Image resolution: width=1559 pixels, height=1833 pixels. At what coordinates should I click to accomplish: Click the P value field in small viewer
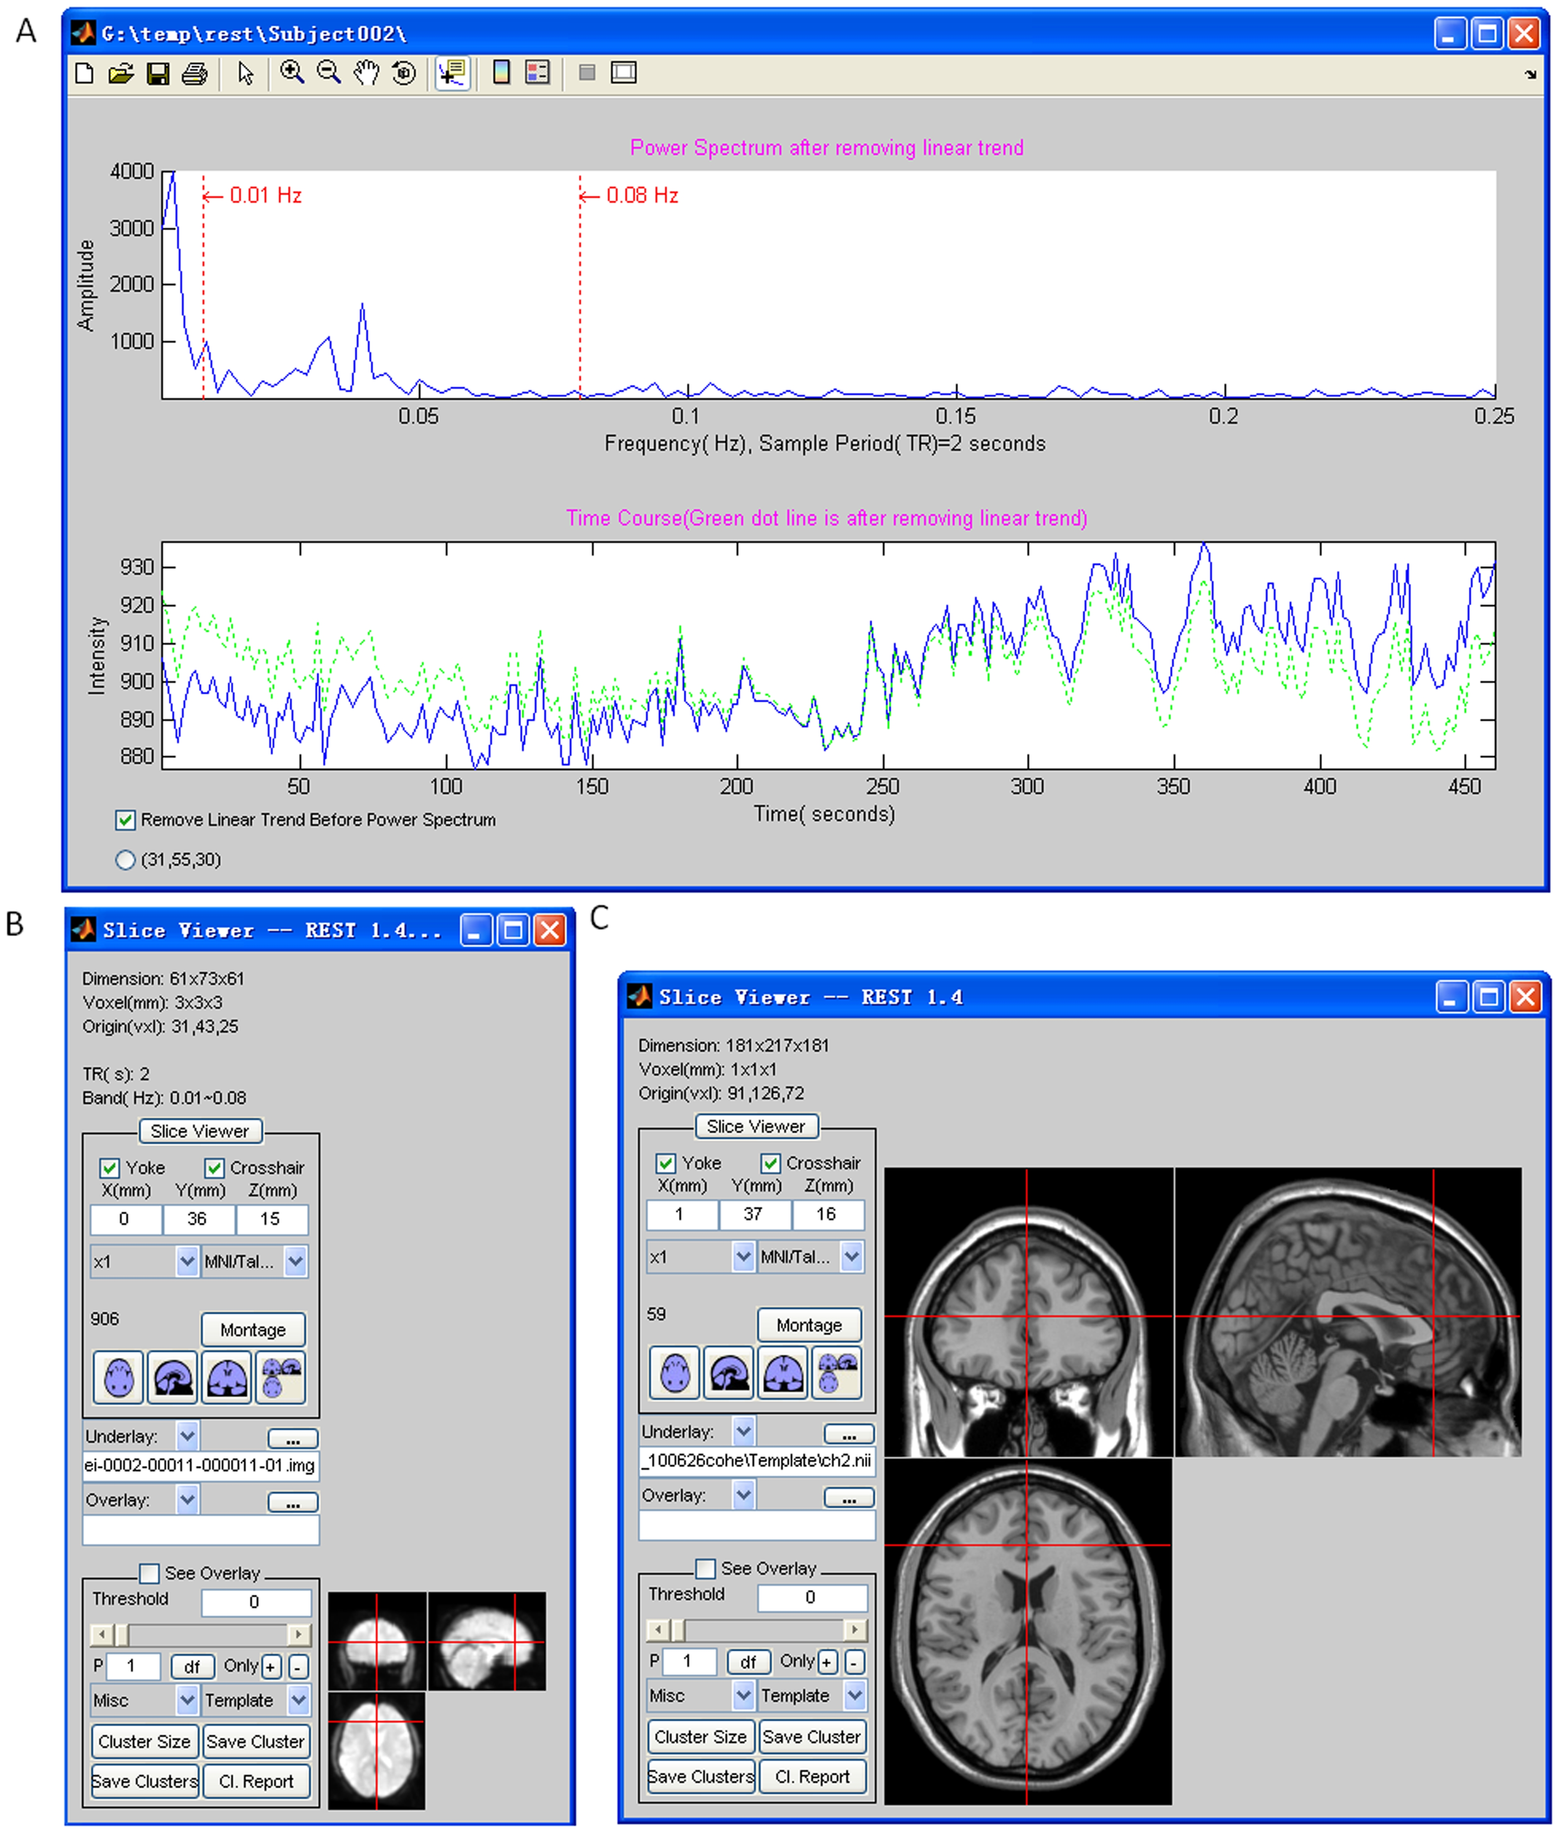pyautogui.click(x=133, y=1668)
